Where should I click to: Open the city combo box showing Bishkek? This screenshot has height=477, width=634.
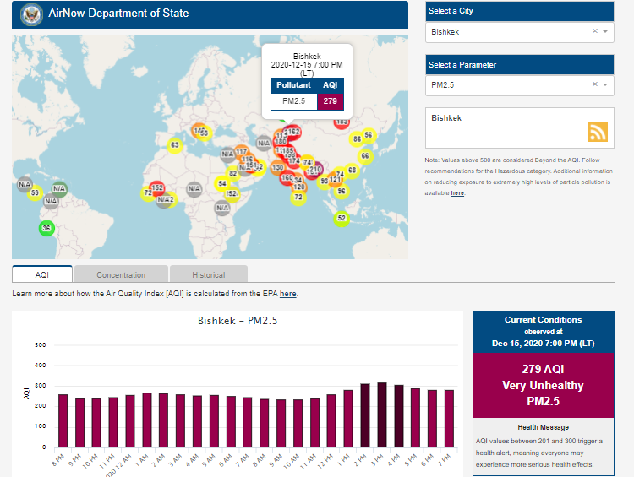tap(507, 31)
